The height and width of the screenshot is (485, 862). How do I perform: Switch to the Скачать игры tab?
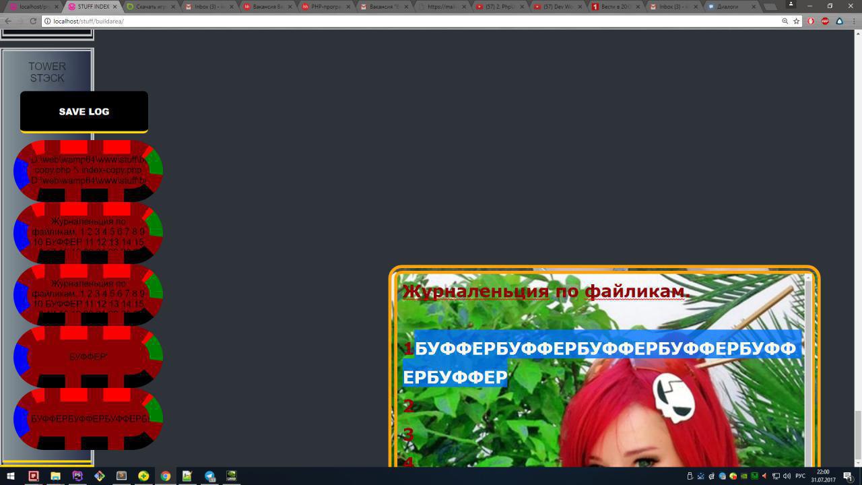pyautogui.click(x=150, y=7)
